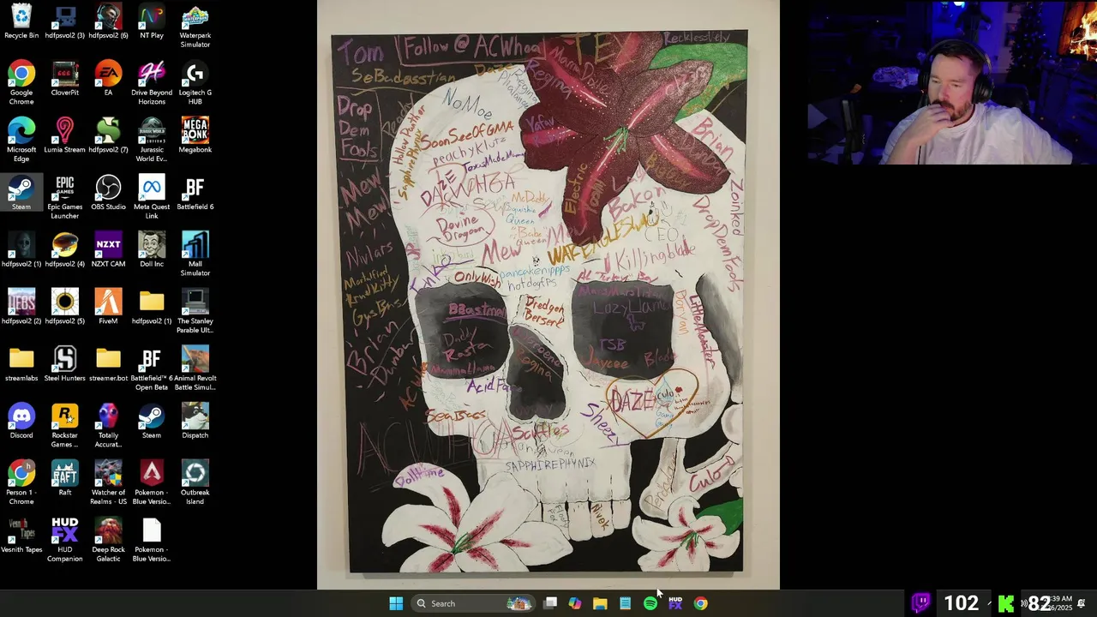
Task: Show hidden system tray icons
Action: pyautogui.click(x=991, y=603)
